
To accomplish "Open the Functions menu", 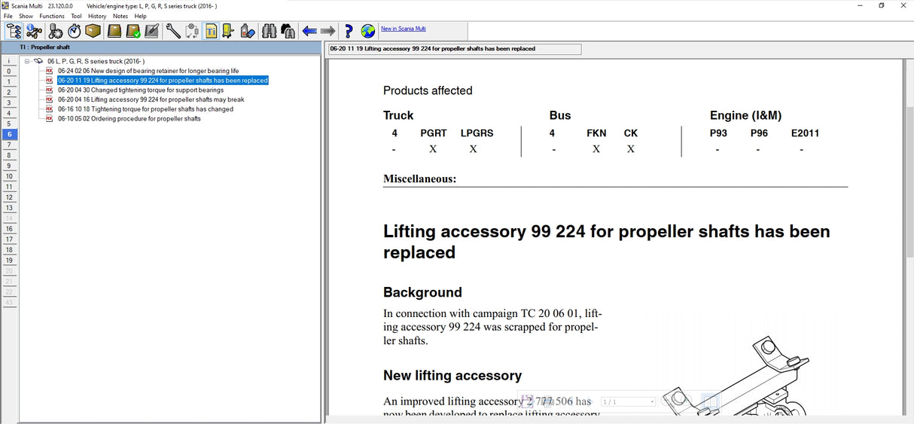I will (52, 16).
